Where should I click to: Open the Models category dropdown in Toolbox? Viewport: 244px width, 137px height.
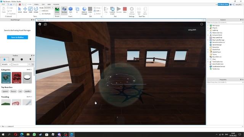click(6, 64)
